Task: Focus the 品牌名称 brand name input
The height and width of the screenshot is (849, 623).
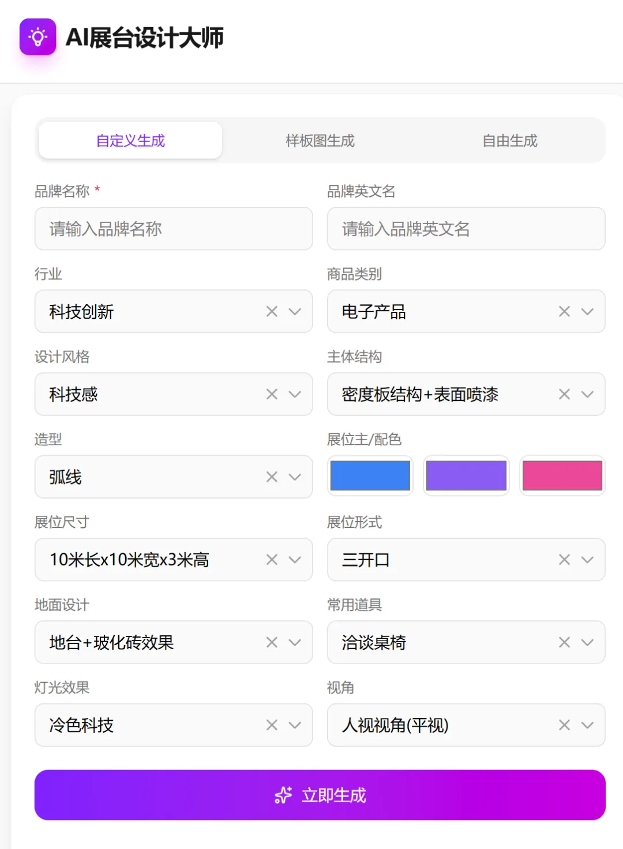Action: [174, 229]
